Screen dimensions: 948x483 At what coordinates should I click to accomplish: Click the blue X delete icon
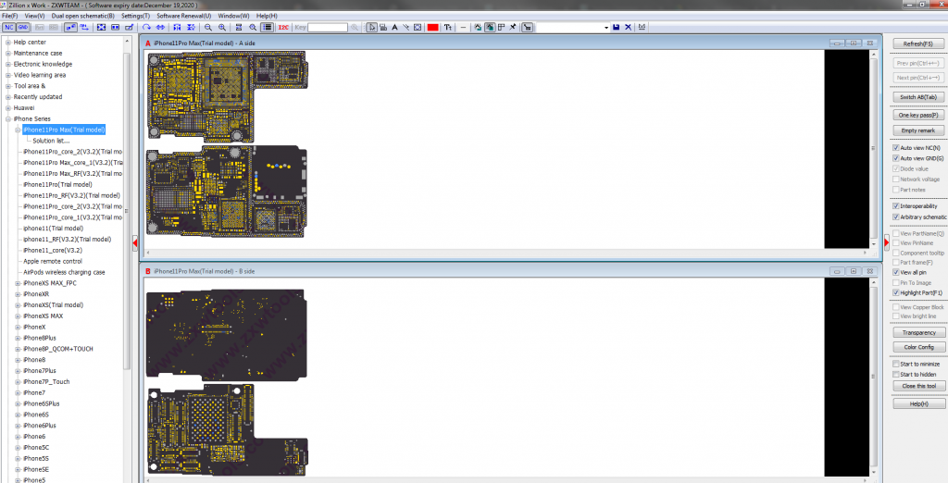tap(629, 28)
